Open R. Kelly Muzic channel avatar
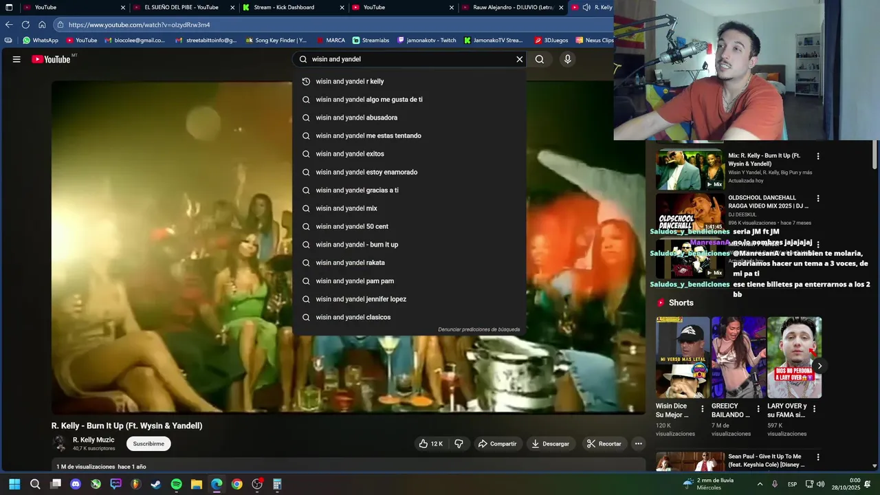Screen dimensions: 880x495 point(60,443)
